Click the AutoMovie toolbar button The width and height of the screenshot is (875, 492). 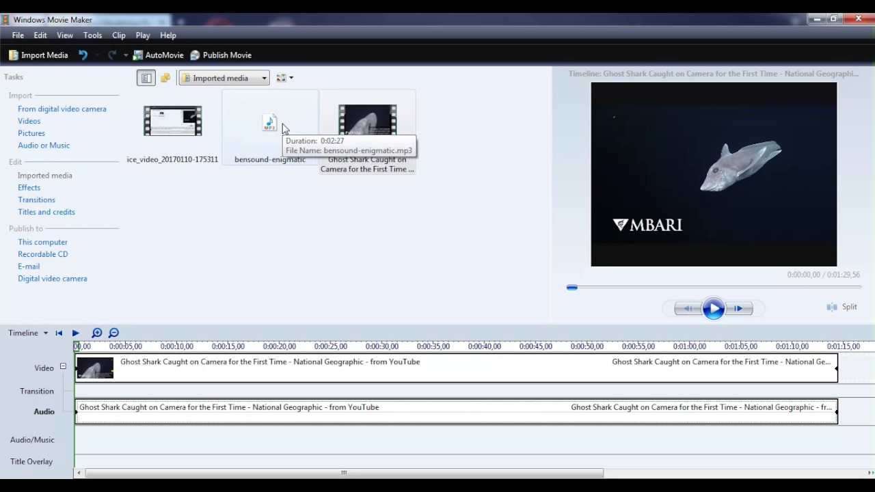click(x=158, y=55)
